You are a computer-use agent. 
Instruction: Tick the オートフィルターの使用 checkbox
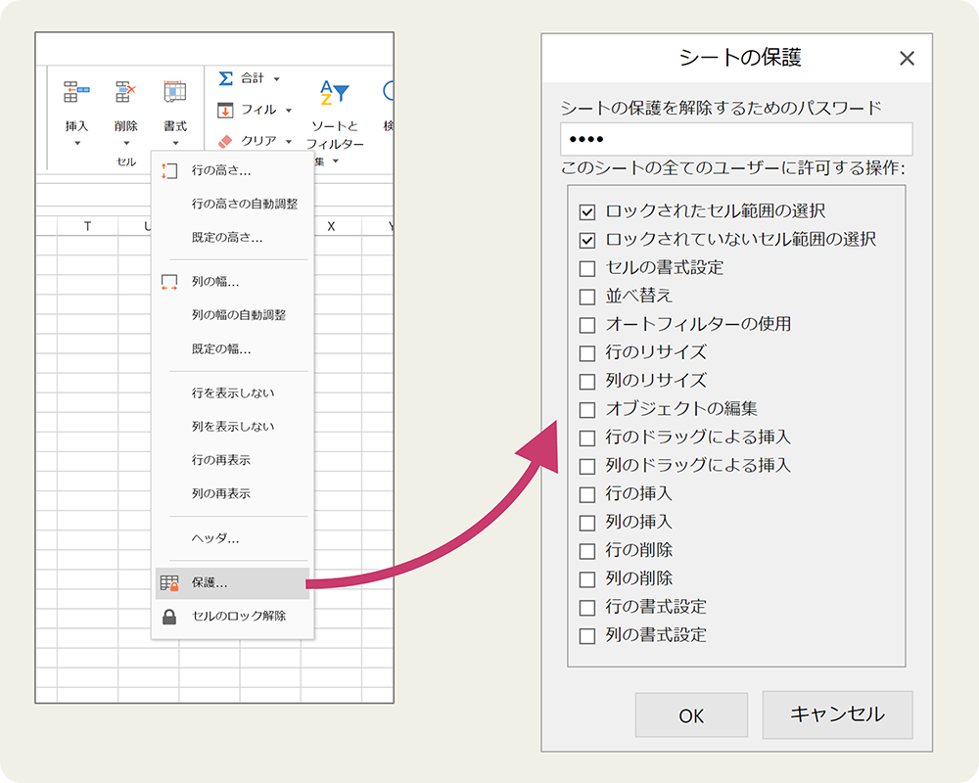(x=587, y=325)
